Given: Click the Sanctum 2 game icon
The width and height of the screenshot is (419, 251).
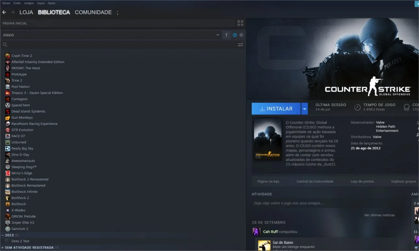Looking at the screenshot, I should (8, 229).
